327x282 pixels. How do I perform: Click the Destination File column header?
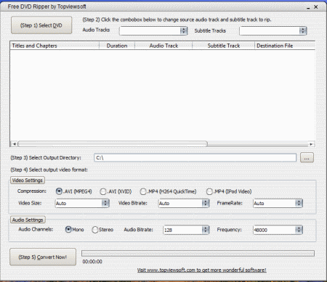[x=285, y=46]
